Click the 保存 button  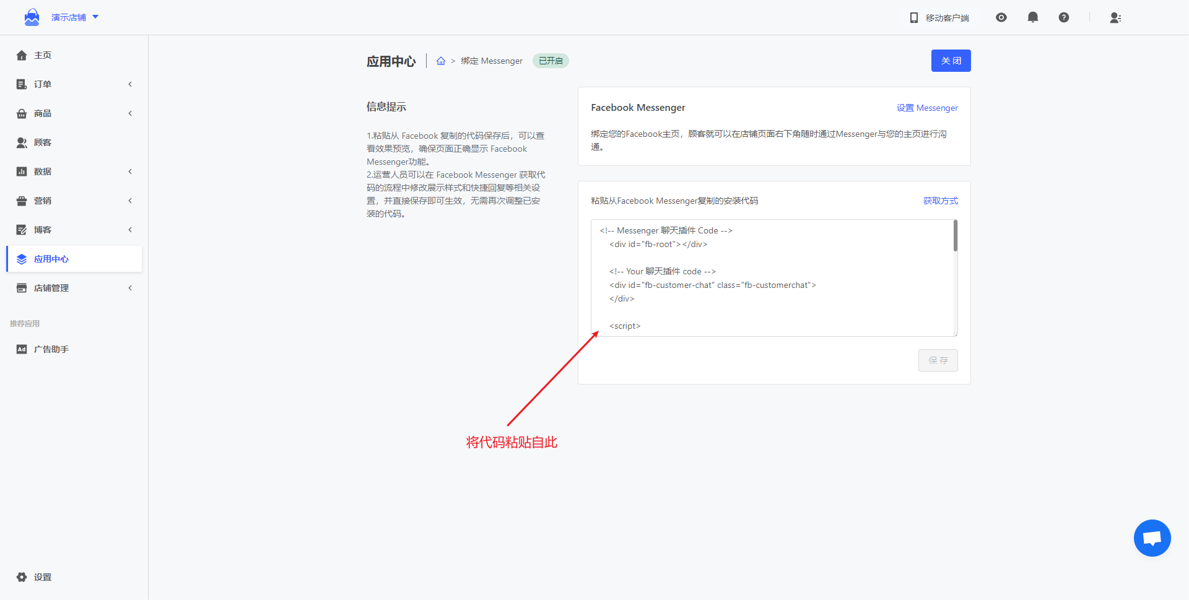pos(938,360)
